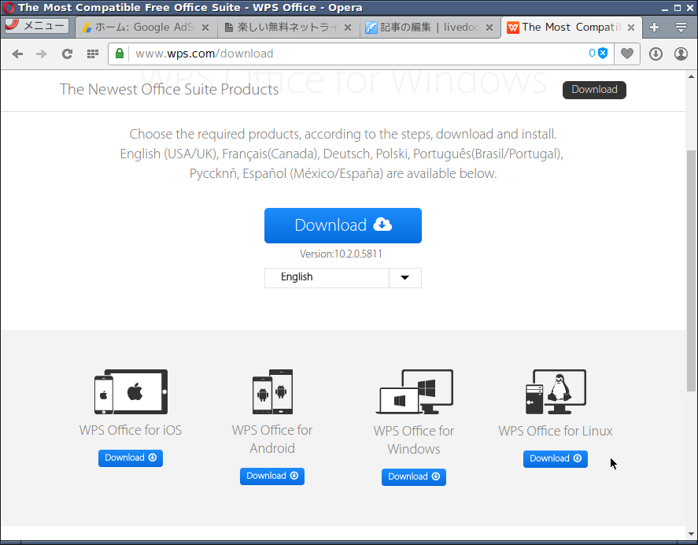Click the dark Download button in header
Screen dimensions: 698x545
click(x=594, y=90)
